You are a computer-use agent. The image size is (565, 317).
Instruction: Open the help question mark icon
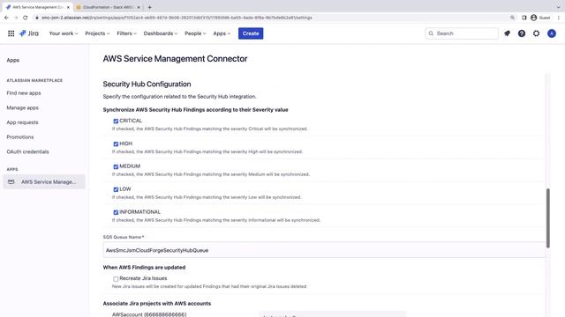pyautogui.click(x=522, y=33)
